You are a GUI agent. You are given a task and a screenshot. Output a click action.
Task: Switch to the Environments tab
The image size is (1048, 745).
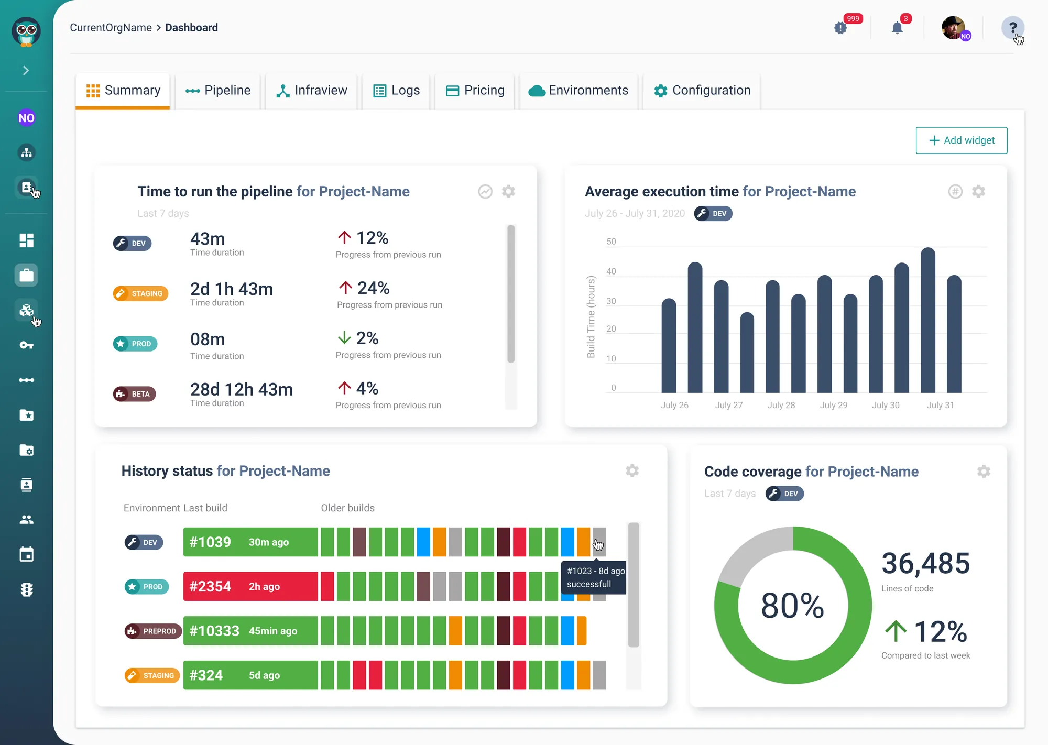pos(578,91)
